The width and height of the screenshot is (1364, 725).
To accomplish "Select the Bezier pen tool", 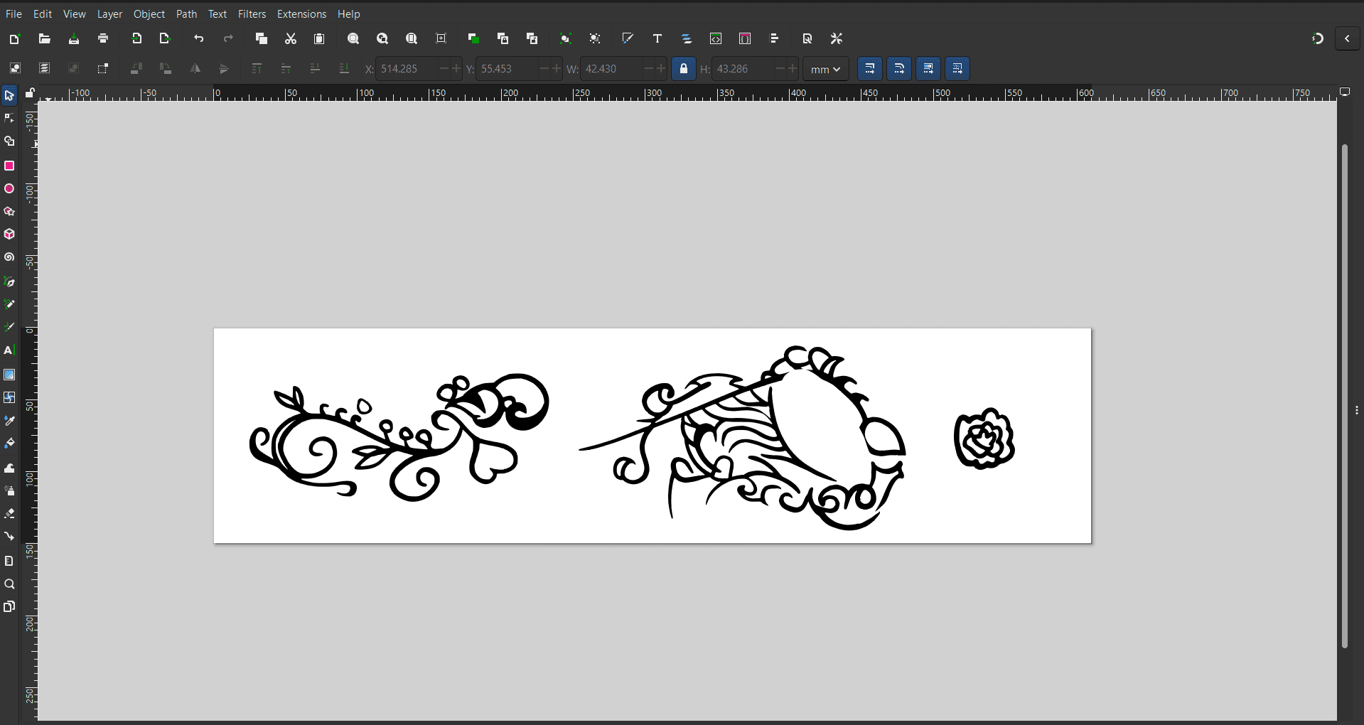I will (9, 281).
